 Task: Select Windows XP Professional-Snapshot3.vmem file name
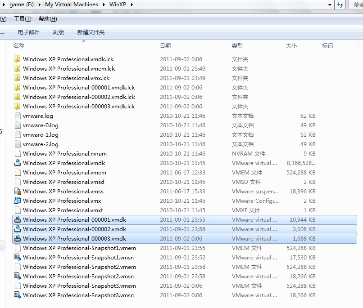pyautogui.click(x=79, y=286)
